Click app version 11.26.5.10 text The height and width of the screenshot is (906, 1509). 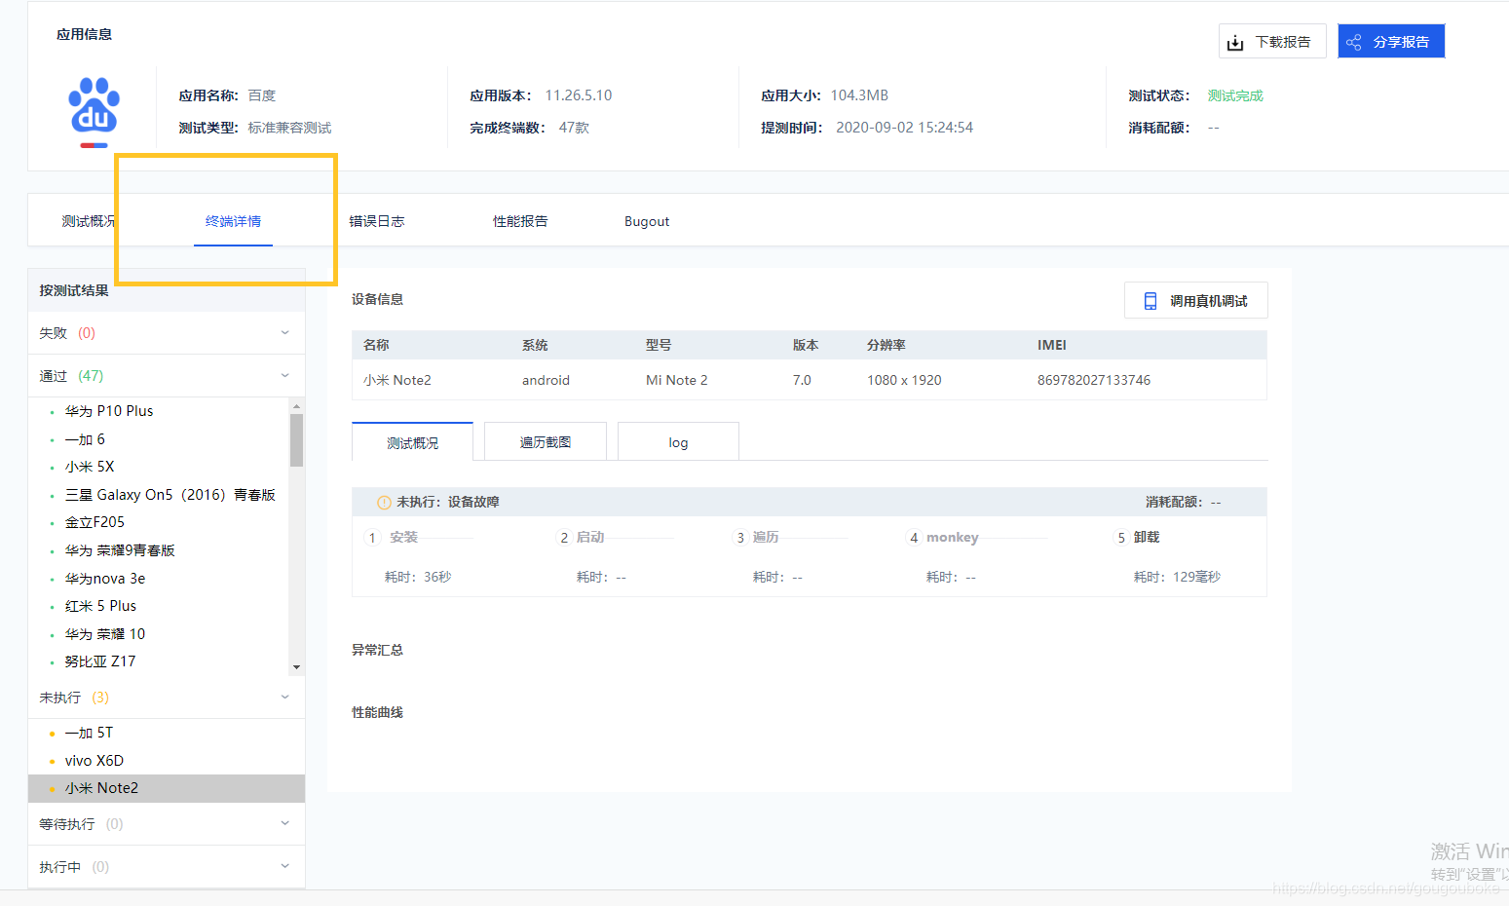coord(579,95)
